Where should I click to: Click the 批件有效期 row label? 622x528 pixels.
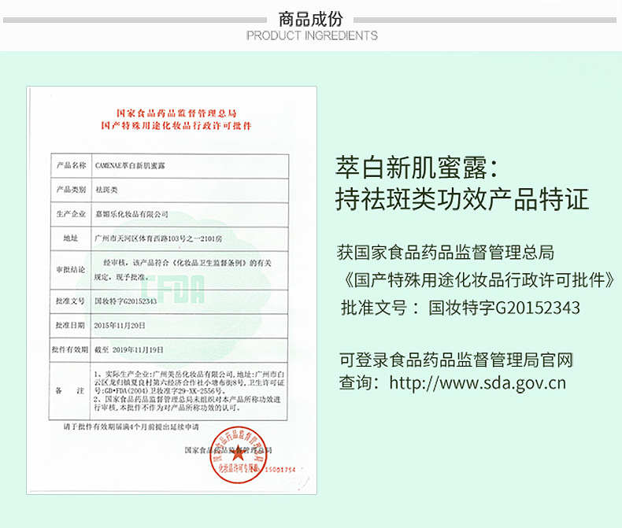[69, 349]
